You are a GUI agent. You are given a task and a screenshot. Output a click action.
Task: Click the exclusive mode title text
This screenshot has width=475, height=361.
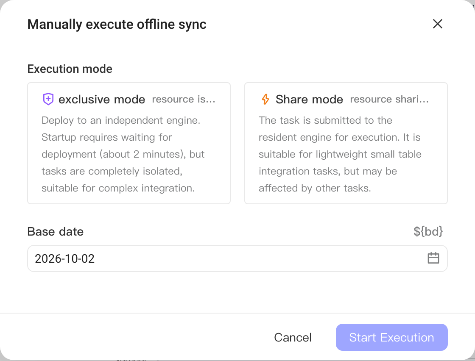click(x=102, y=99)
